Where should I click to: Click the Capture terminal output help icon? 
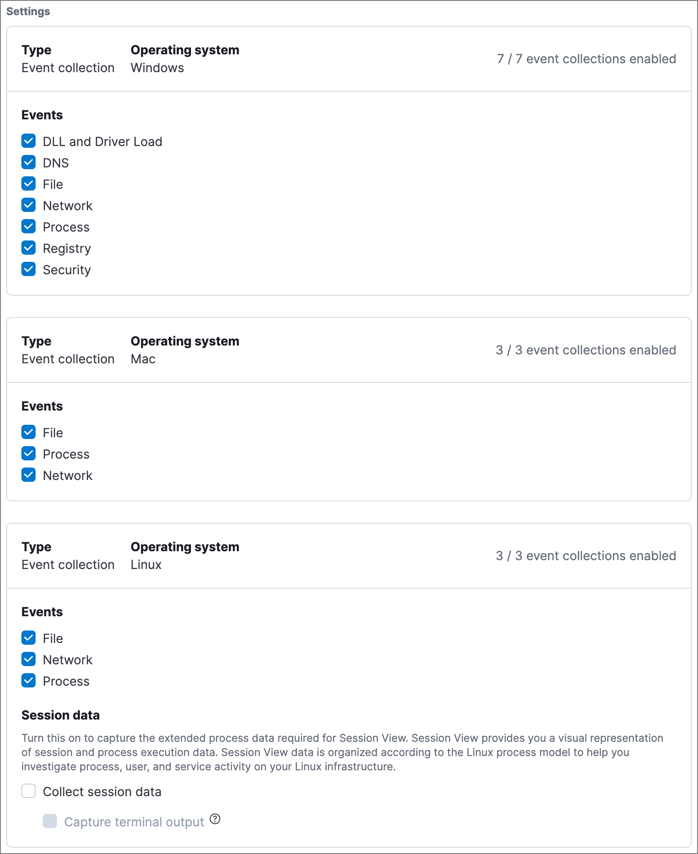pyautogui.click(x=215, y=819)
